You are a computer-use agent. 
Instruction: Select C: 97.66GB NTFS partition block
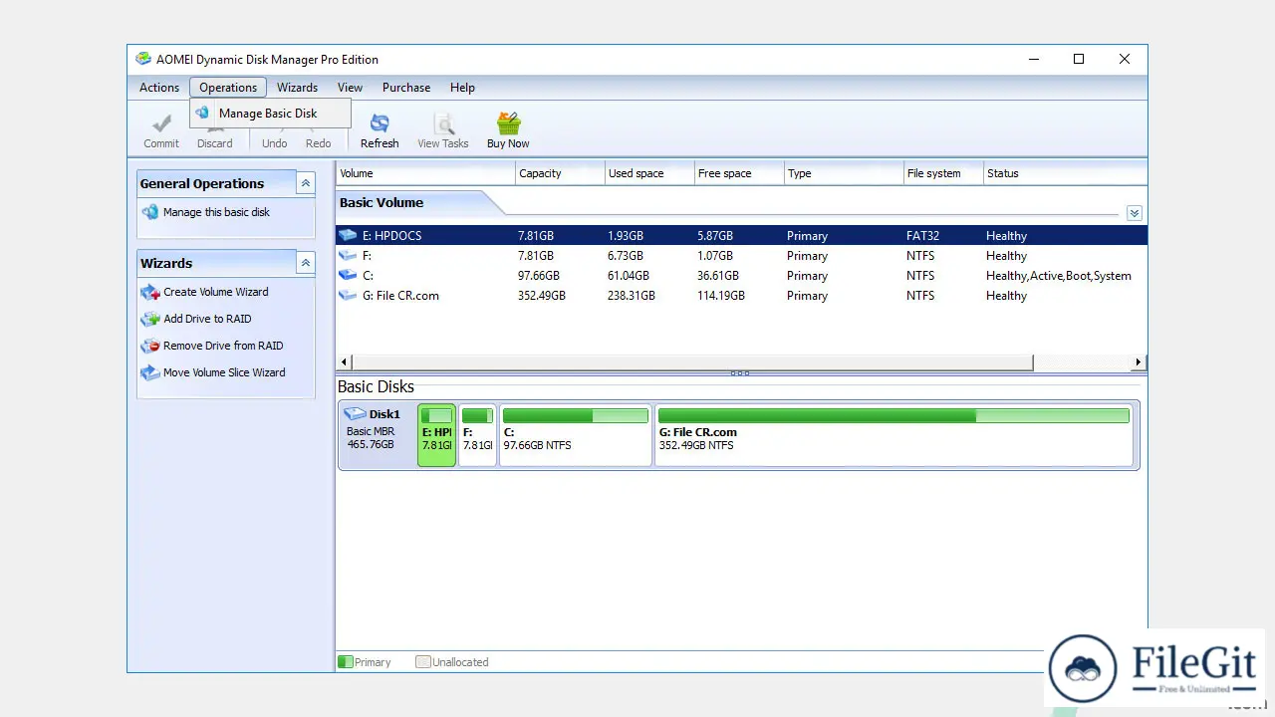[575, 435]
